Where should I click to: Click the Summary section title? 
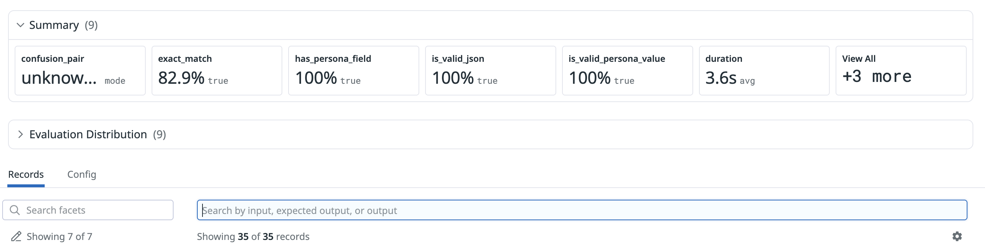[54, 25]
